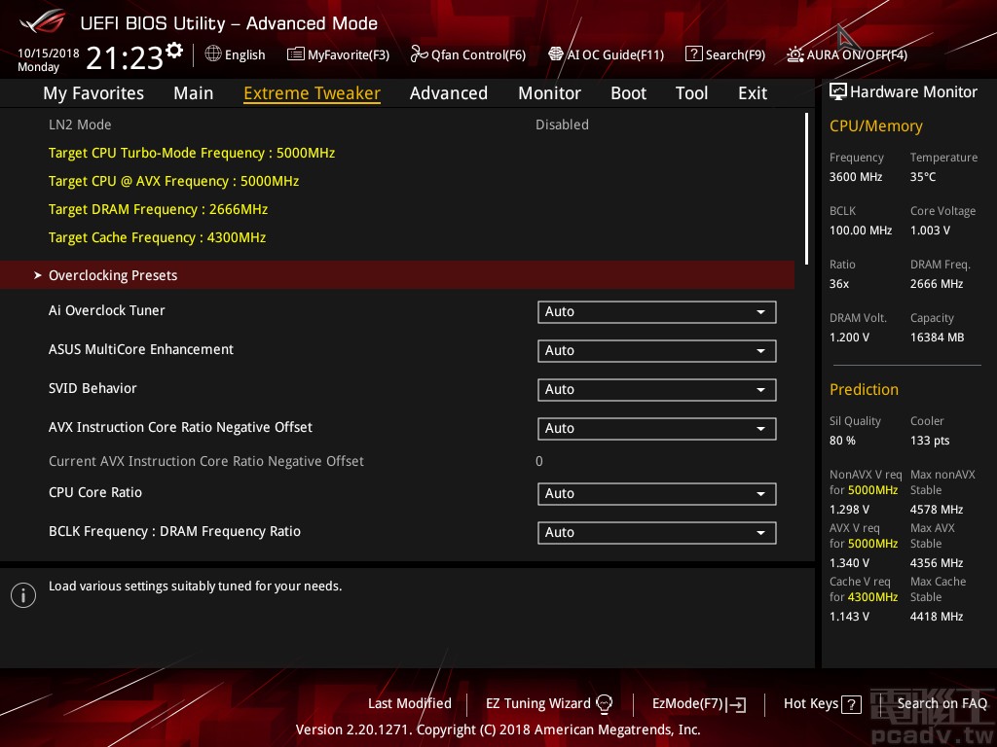Go to the Monitor tab

[x=549, y=93]
